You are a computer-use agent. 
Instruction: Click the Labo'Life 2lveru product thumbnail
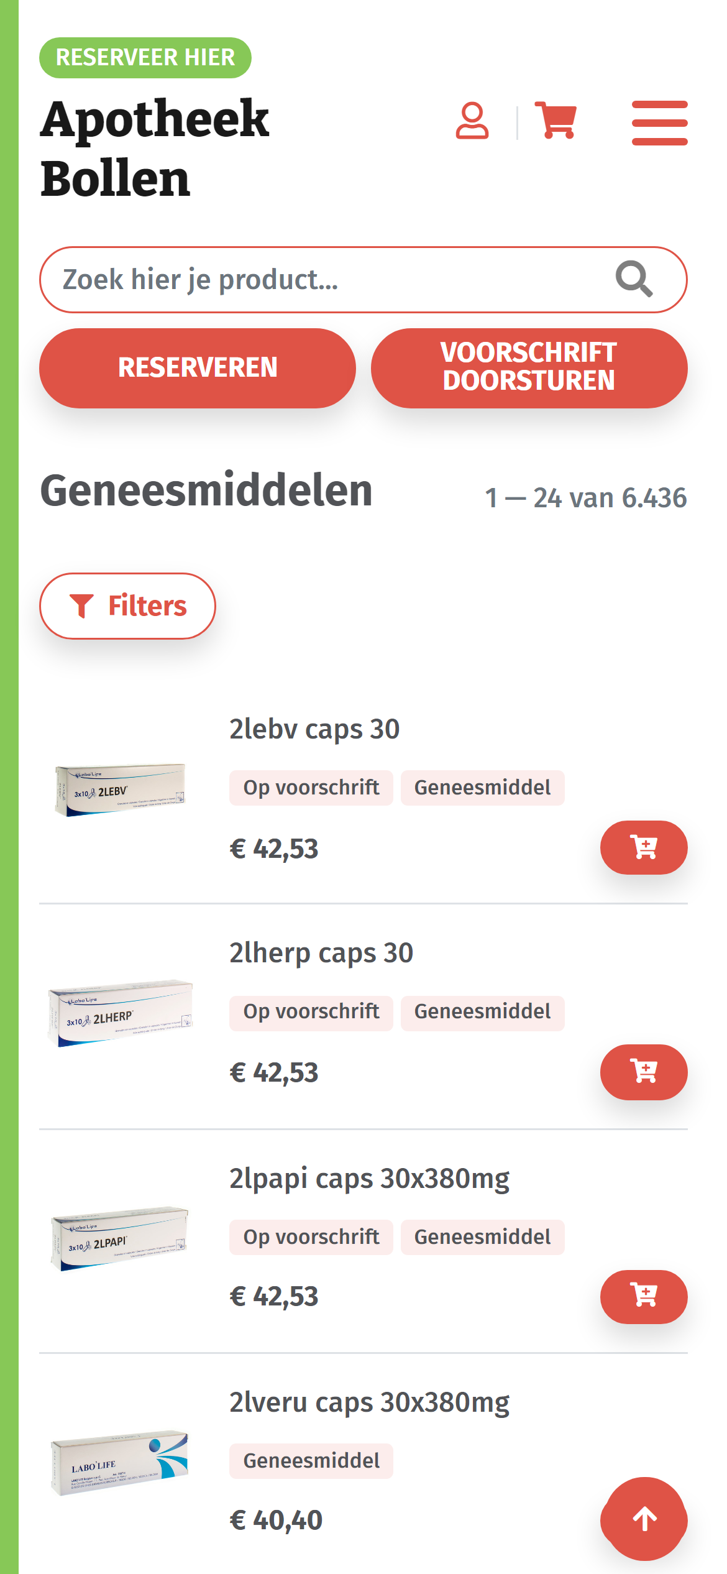click(119, 1462)
